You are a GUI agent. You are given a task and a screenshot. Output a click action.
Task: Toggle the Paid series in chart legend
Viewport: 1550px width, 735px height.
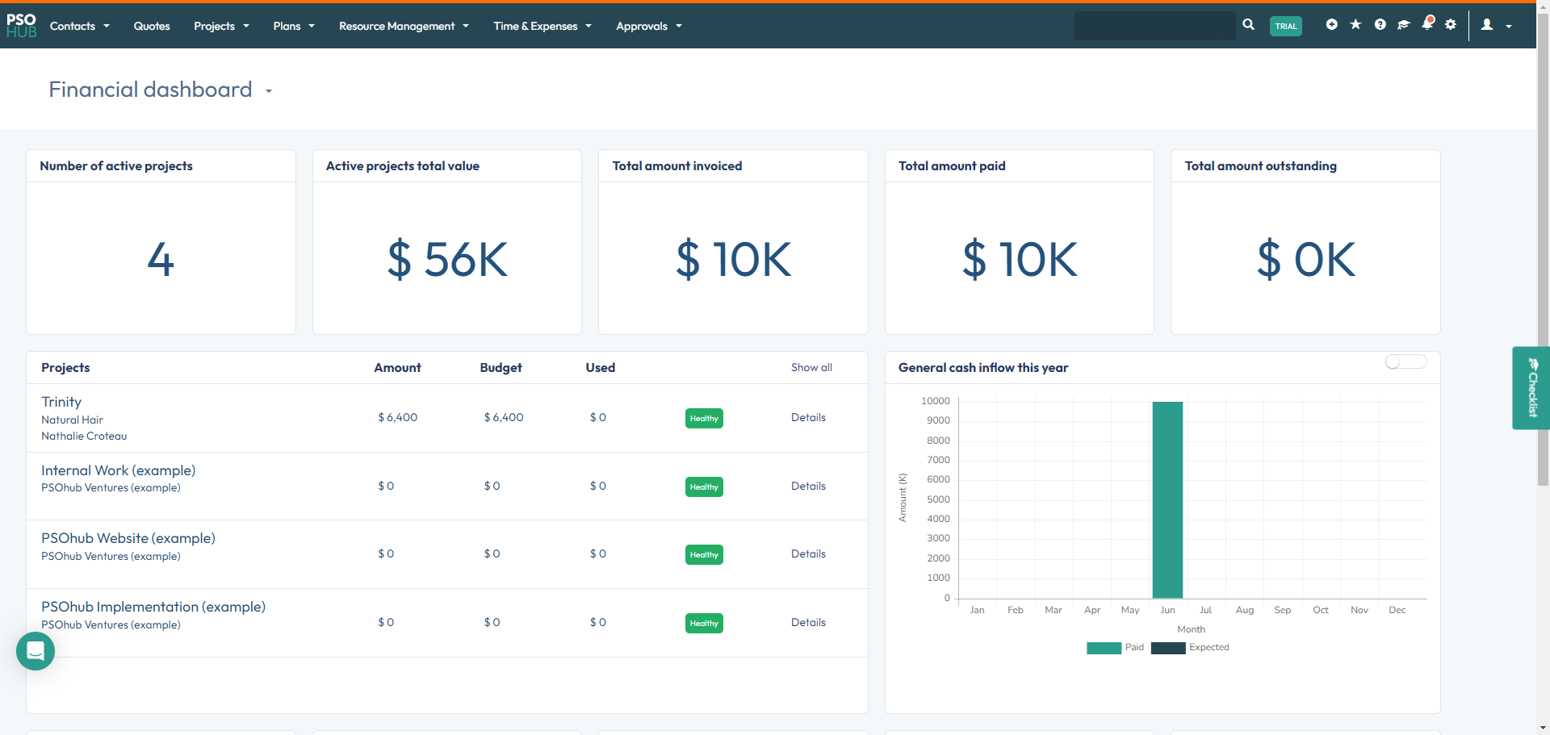1115,648
